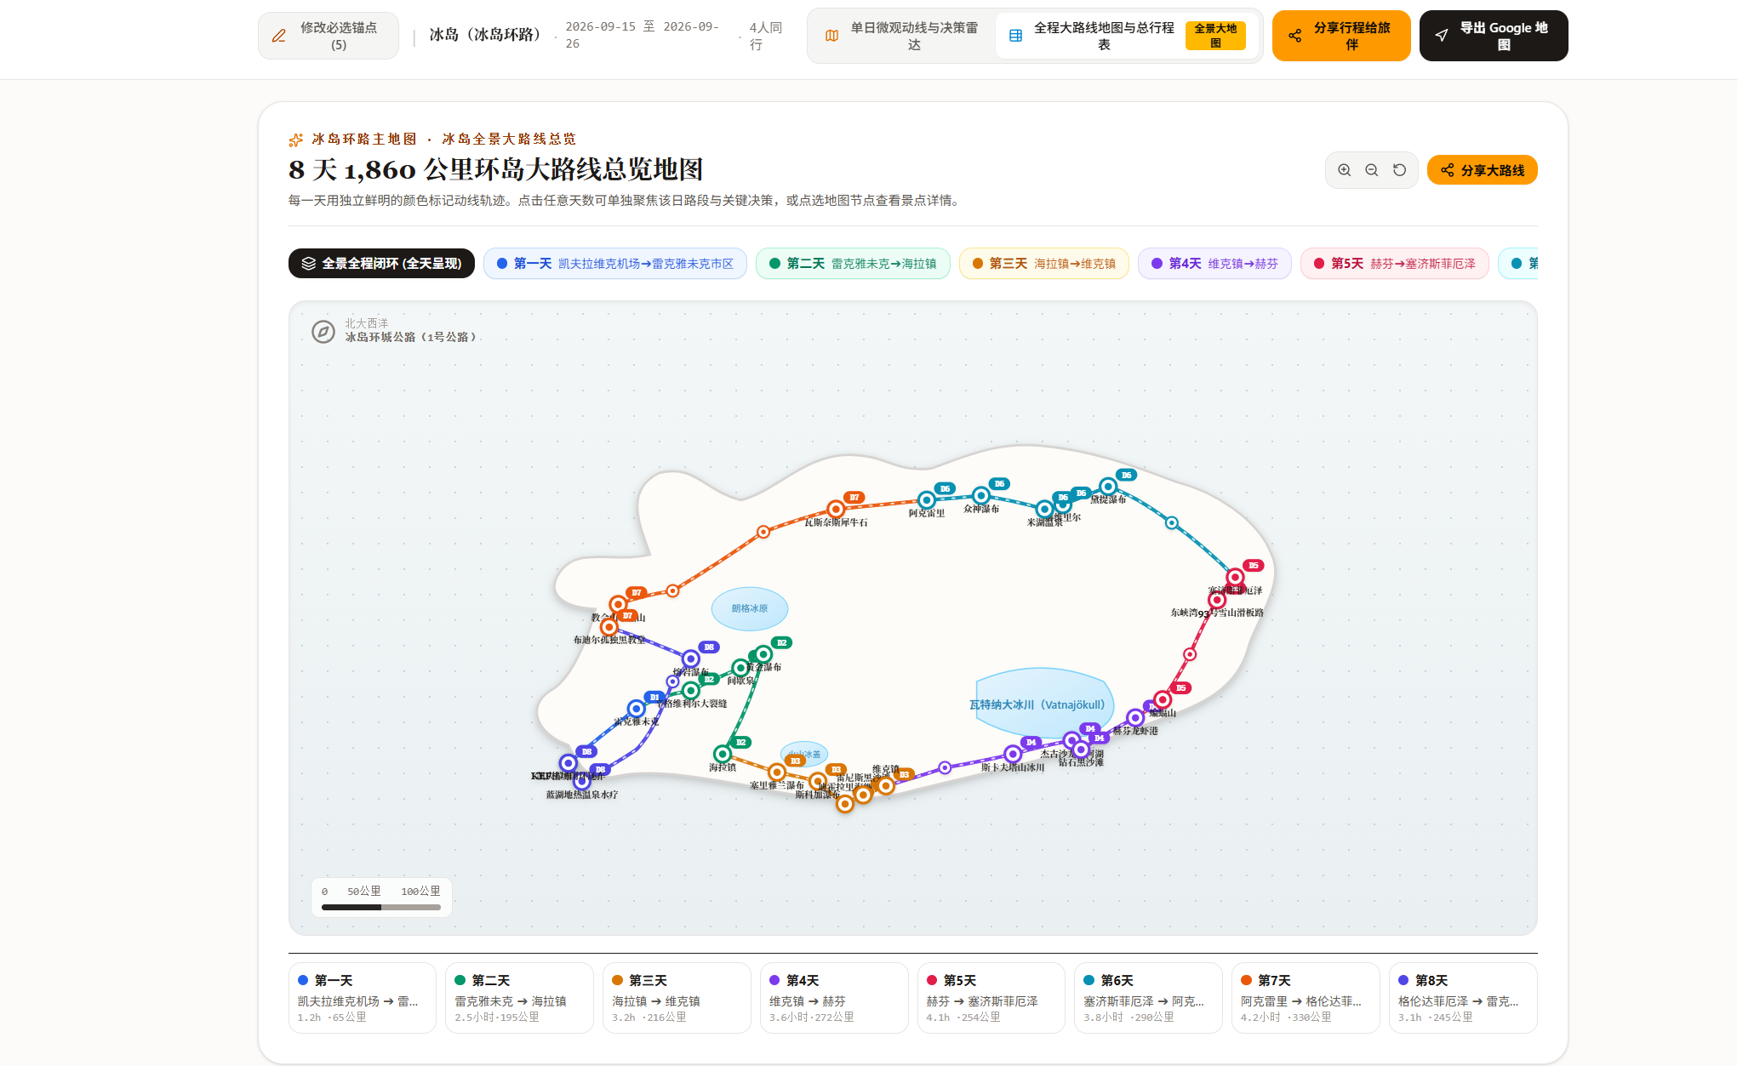This screenshot has width=1737, height=1066.
Task: Switch to 全程大路线地图与总行程表 tab
Action: point(1126,36)
